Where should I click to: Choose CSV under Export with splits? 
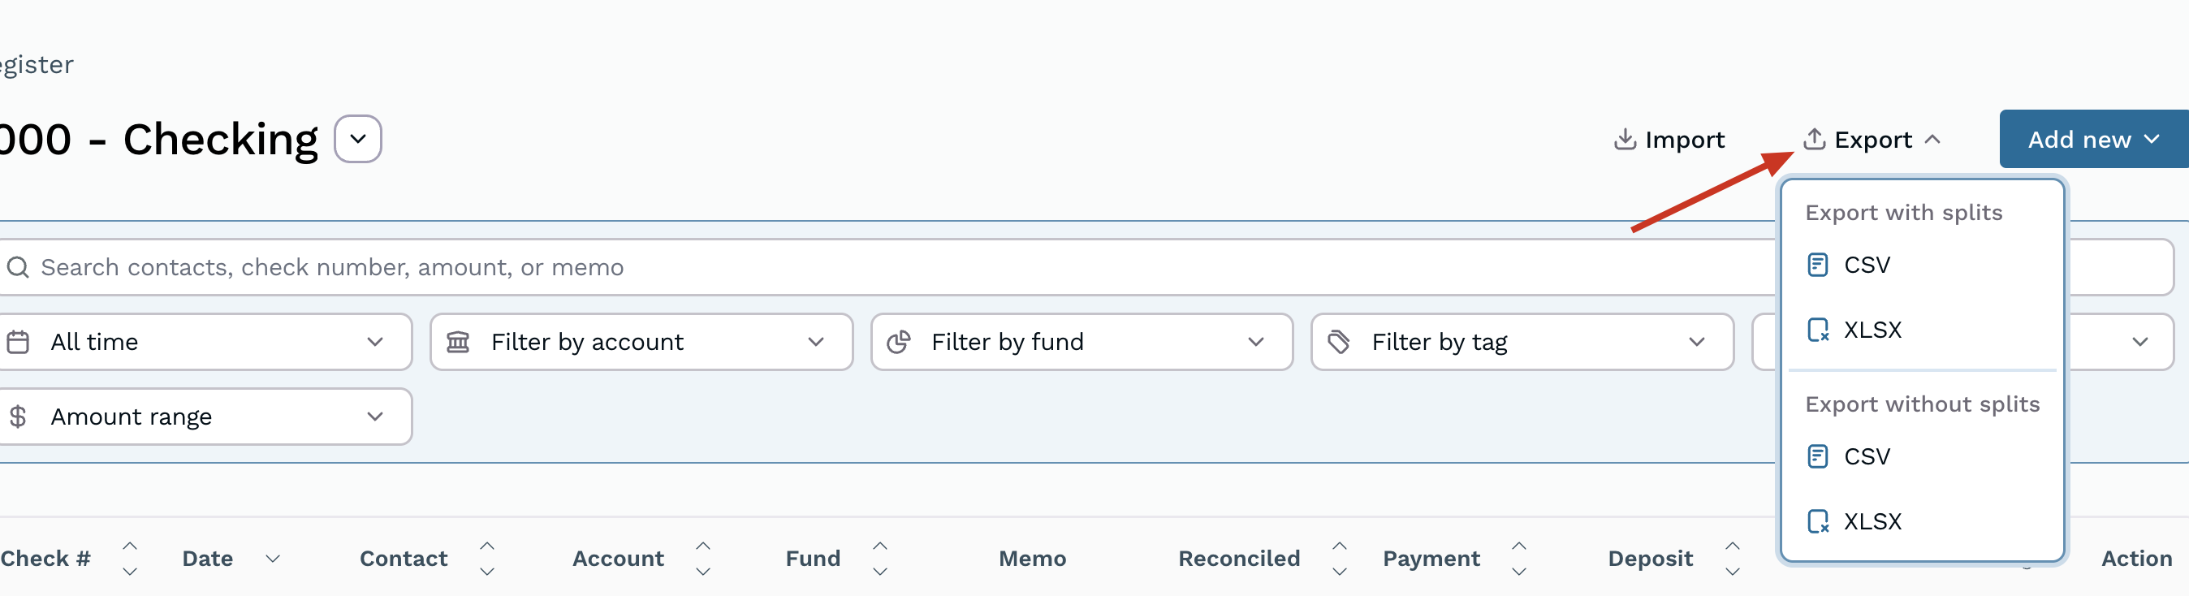(1866, 266)
